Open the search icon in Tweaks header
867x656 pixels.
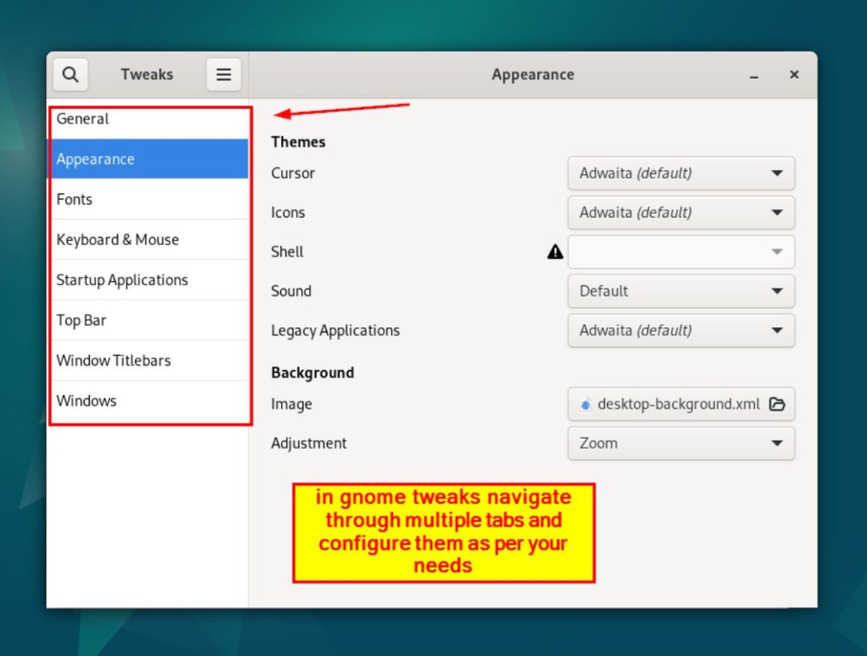pos(70,74)
